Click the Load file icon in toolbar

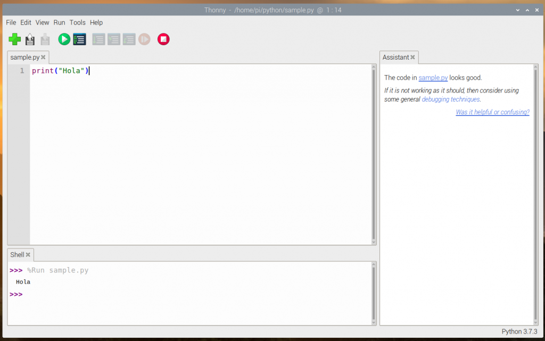30,39
